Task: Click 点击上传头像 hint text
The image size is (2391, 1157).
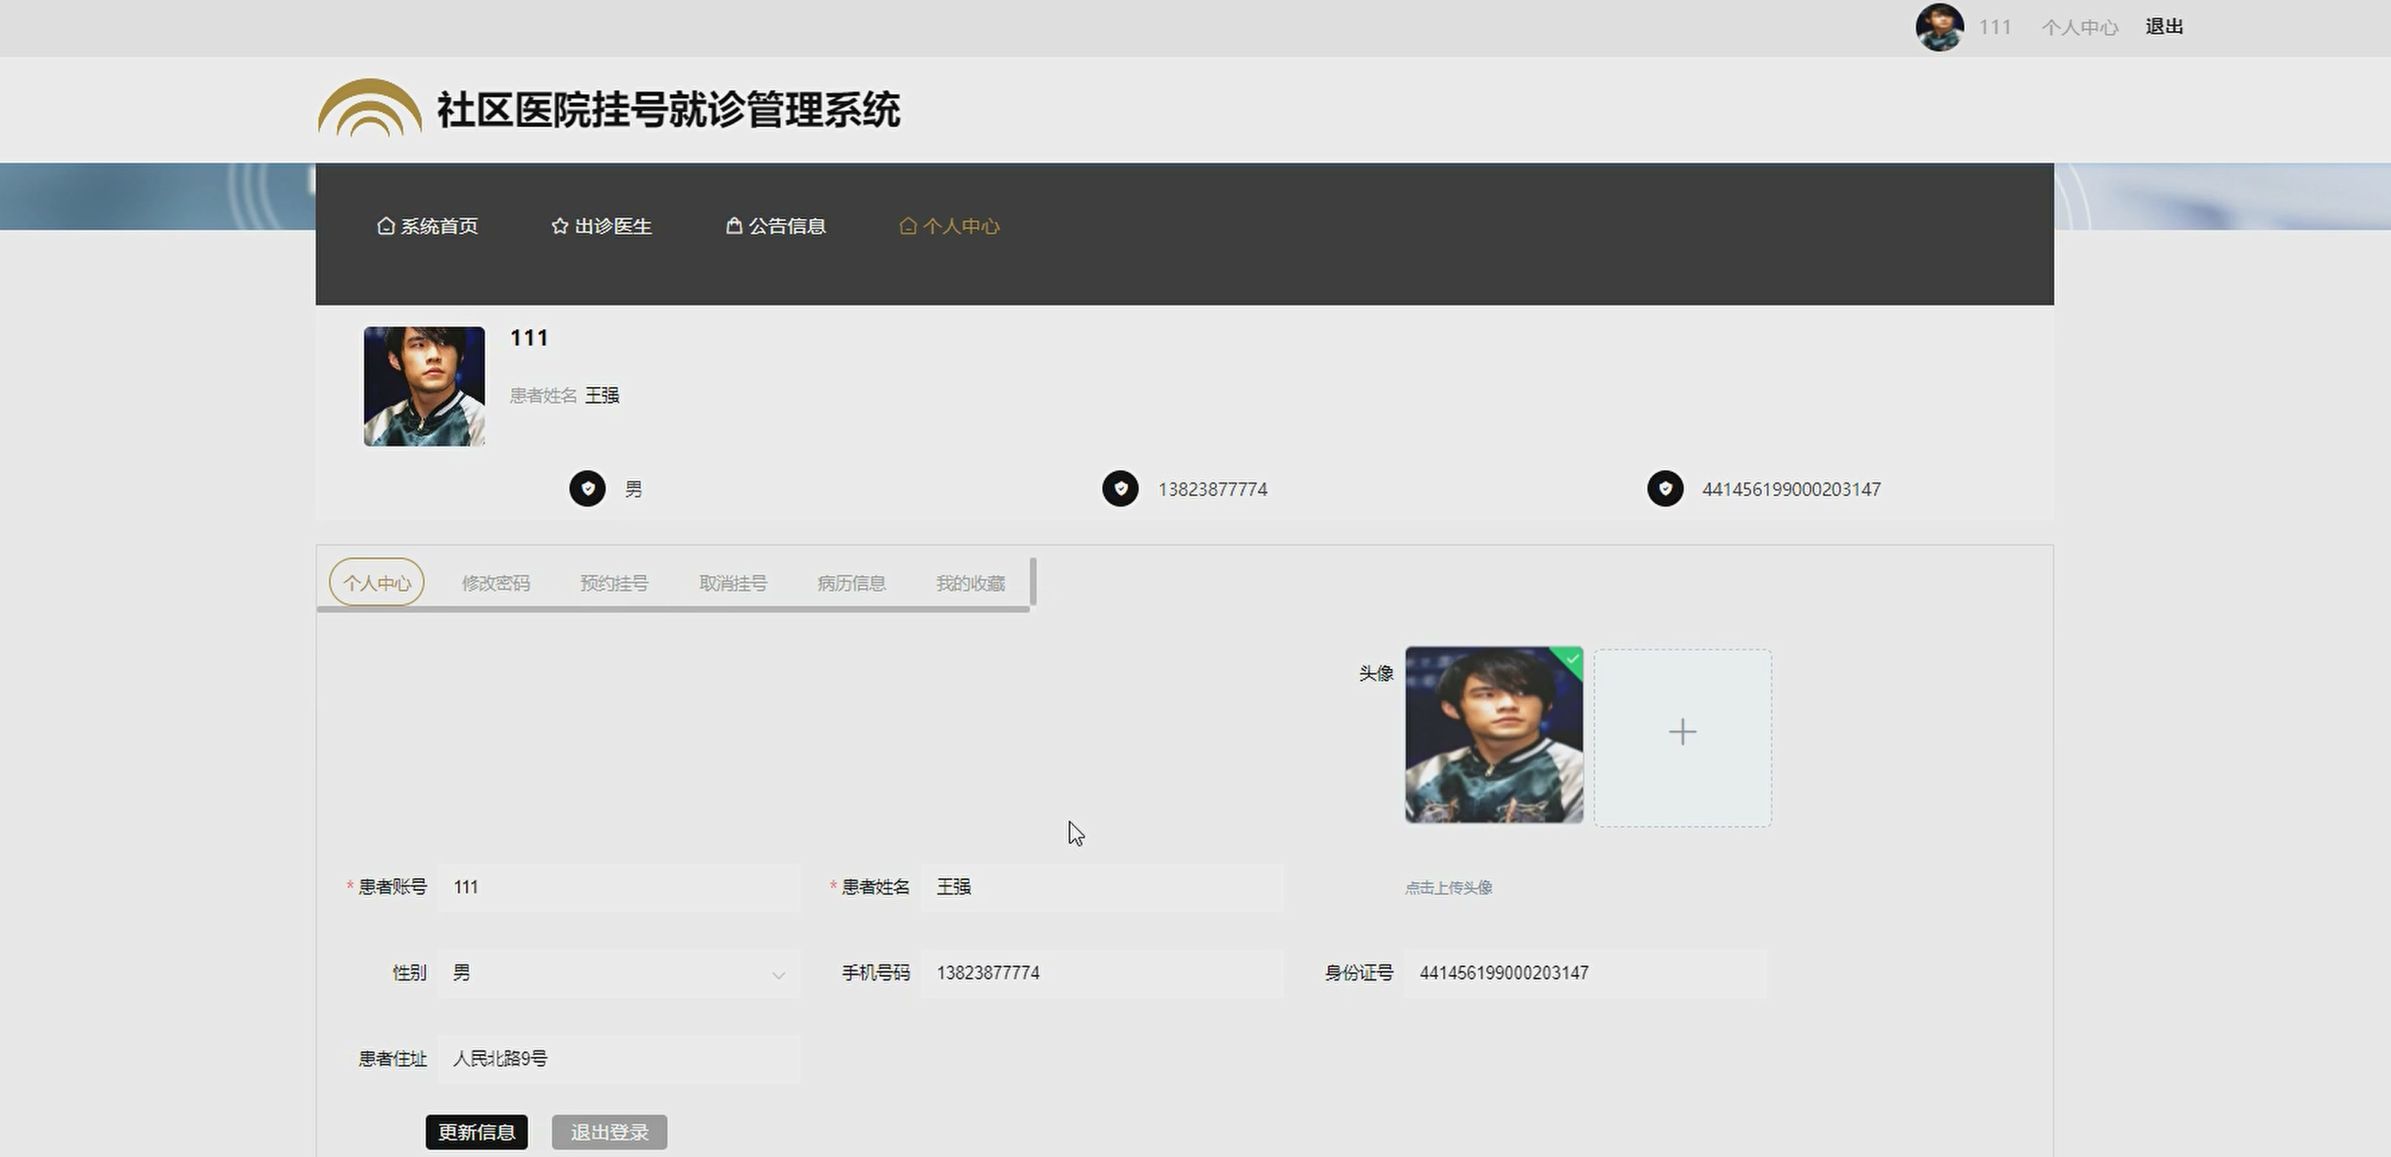Action: [1448, 887]
